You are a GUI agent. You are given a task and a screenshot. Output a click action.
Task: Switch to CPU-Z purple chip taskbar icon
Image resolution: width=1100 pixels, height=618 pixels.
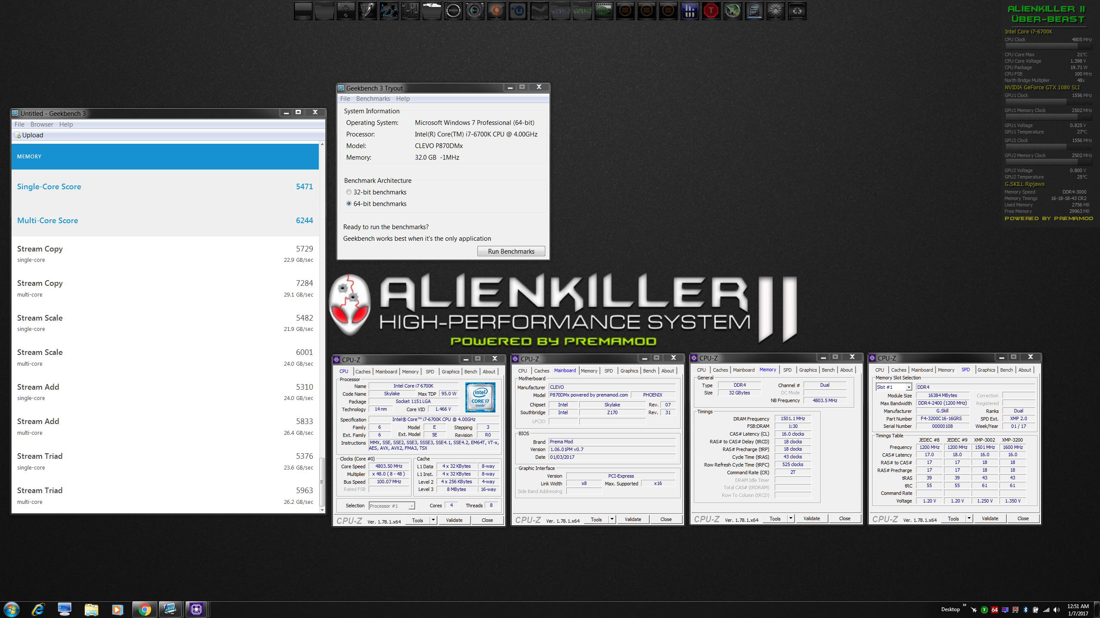[x=196, y=609]
